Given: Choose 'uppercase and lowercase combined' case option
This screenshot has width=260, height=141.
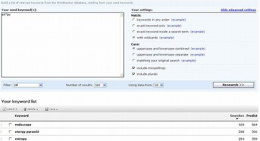Looking at the screenshot, I should point(134,49).
